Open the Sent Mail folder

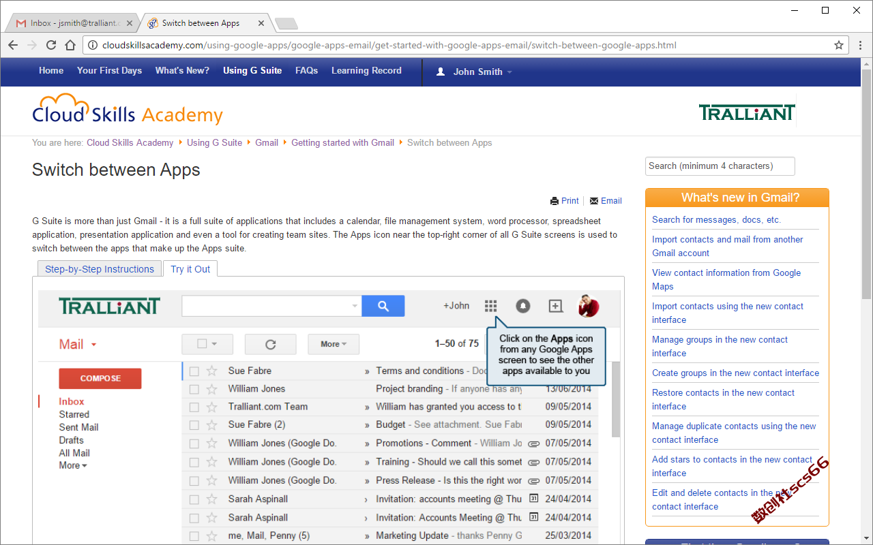78,427
